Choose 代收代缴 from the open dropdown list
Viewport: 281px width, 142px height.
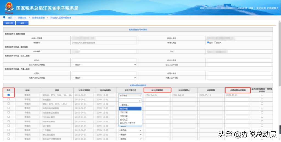point(124,112)
